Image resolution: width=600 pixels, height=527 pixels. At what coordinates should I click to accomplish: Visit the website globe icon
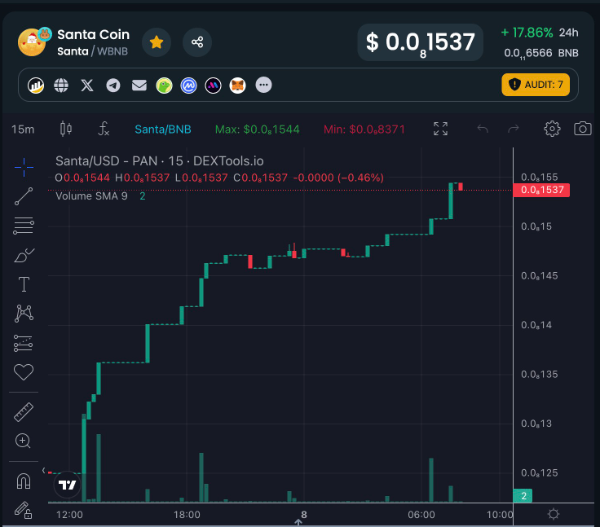pyautogui.click(x=61, y=85)
